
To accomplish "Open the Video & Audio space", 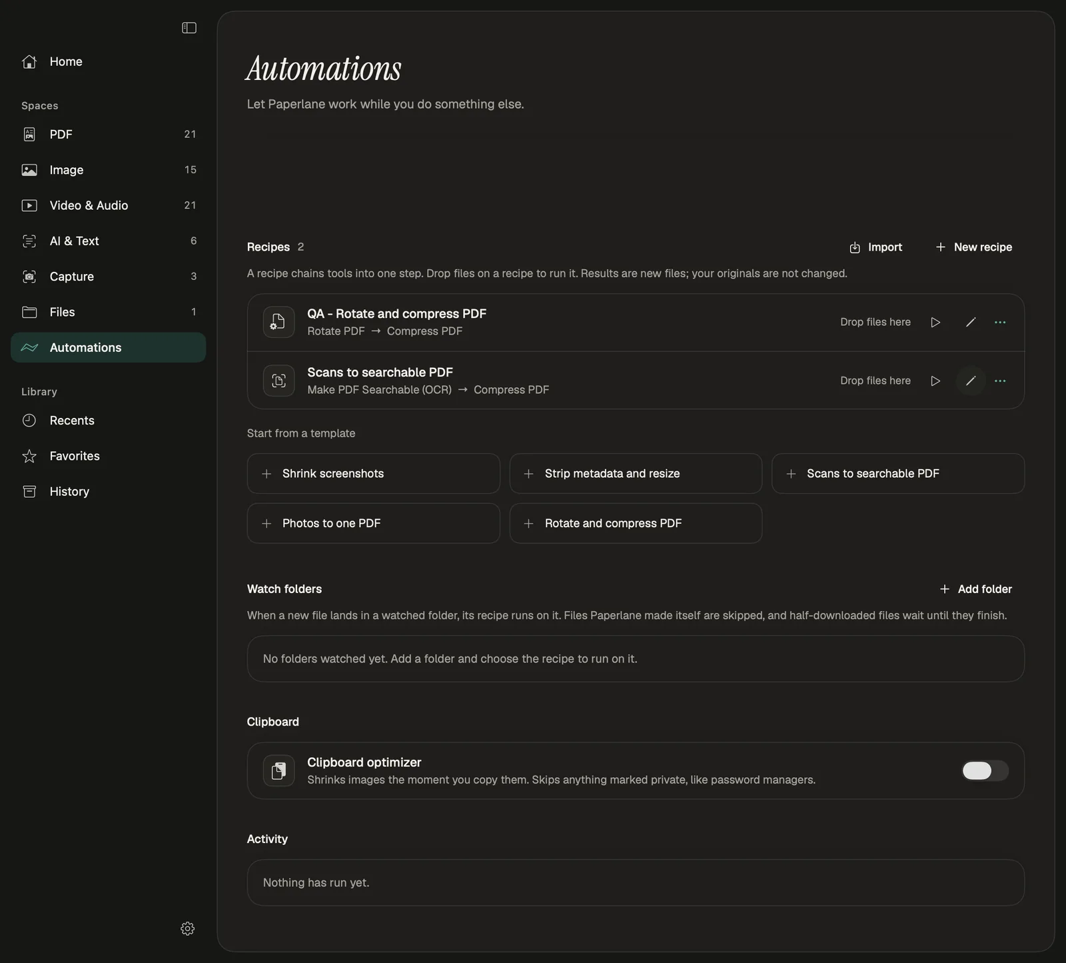I will (108, 205).
